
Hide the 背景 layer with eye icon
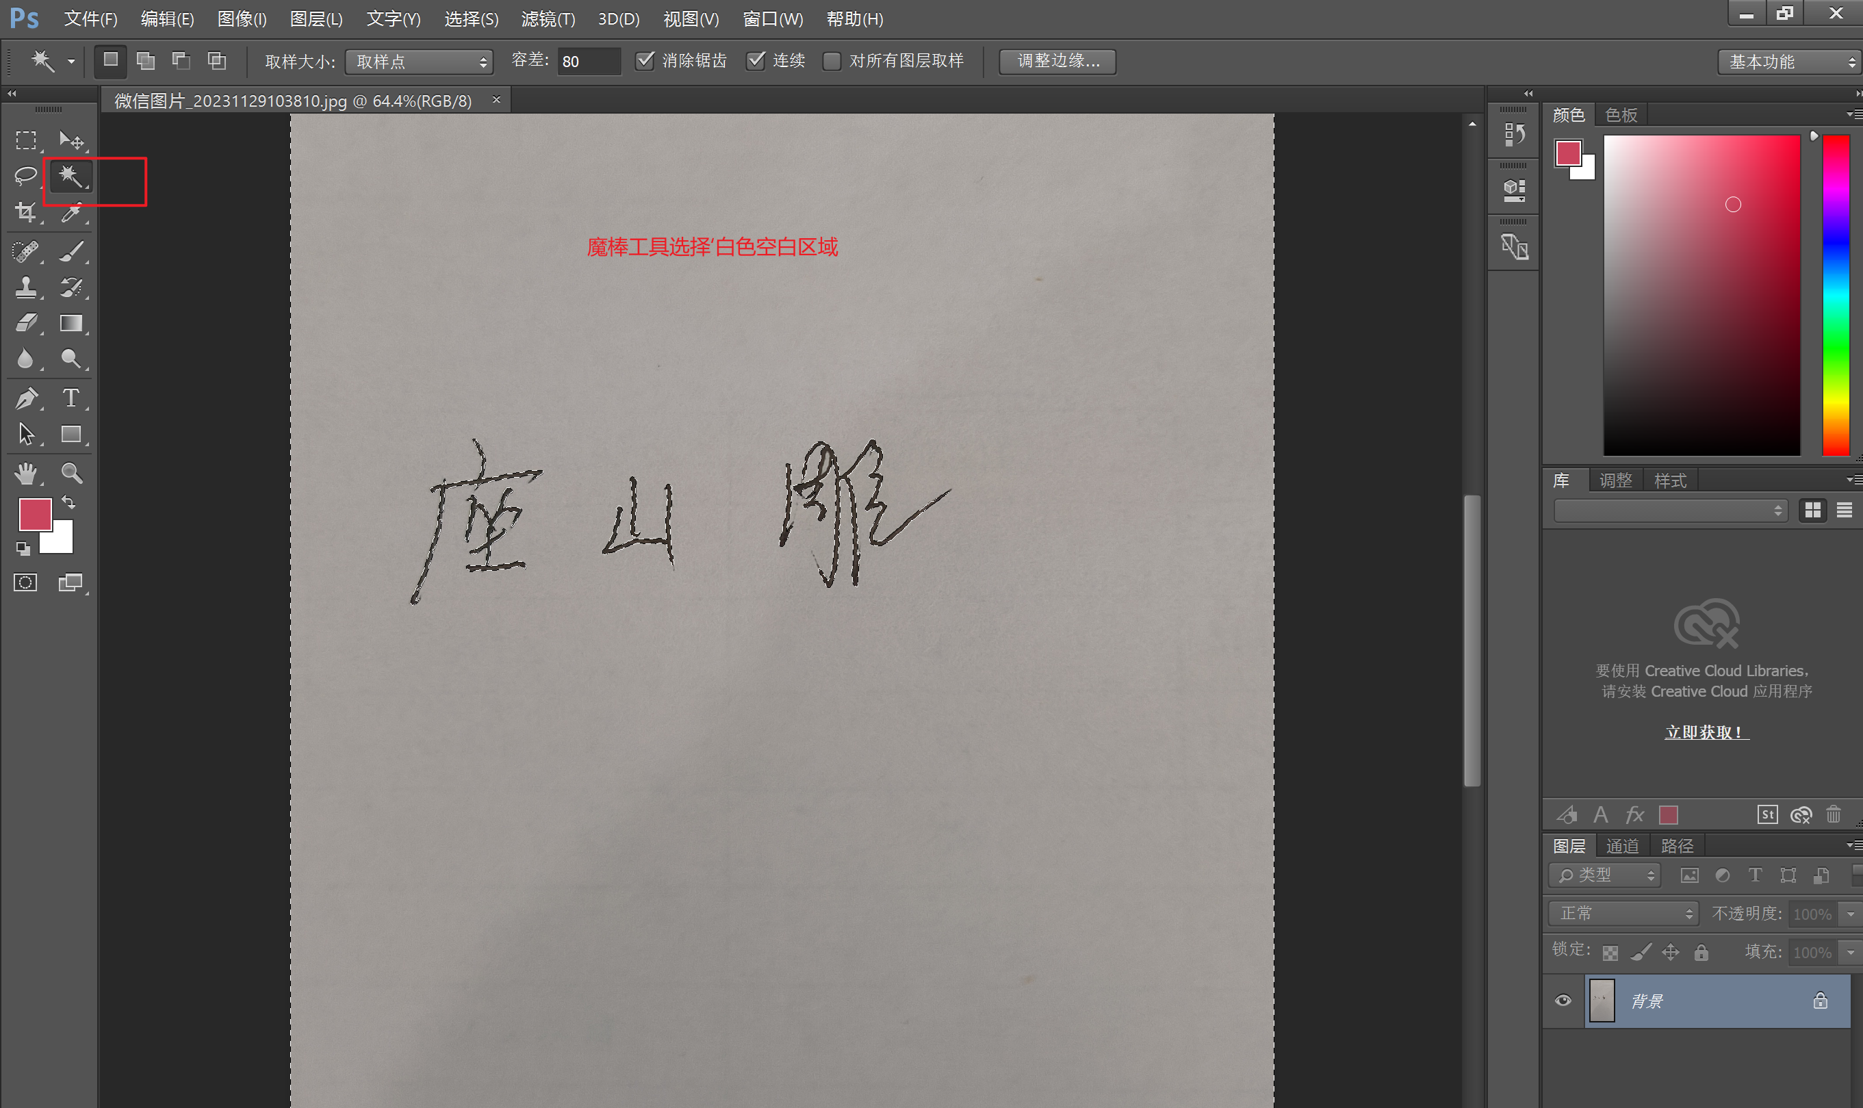tap(1563, 1001)
